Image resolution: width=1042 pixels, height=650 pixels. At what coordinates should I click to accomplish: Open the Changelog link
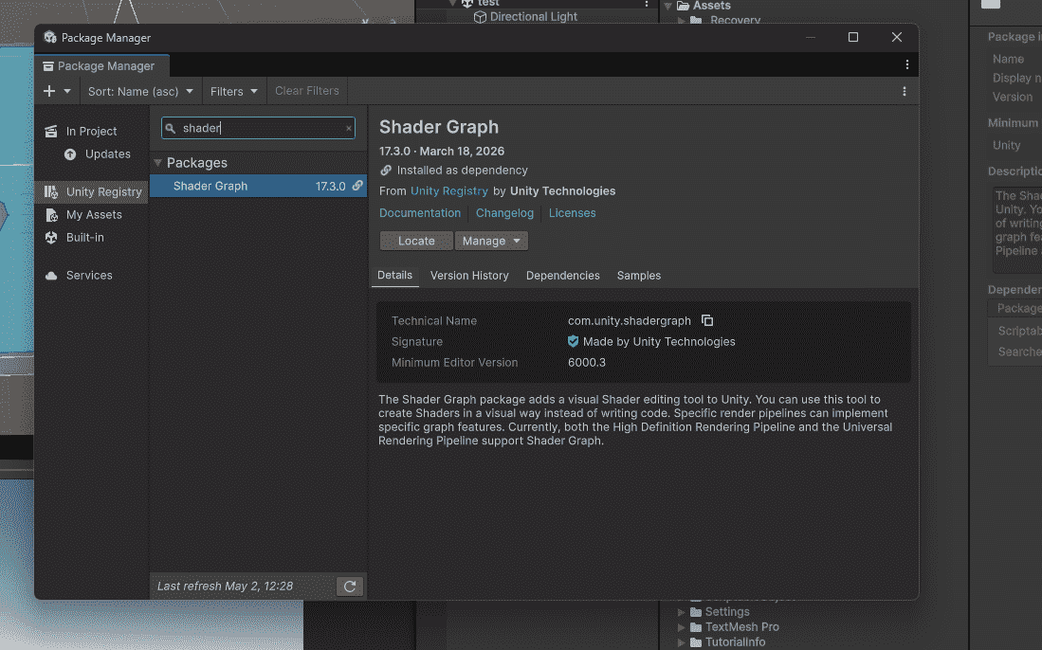click(x=504, y=213)
